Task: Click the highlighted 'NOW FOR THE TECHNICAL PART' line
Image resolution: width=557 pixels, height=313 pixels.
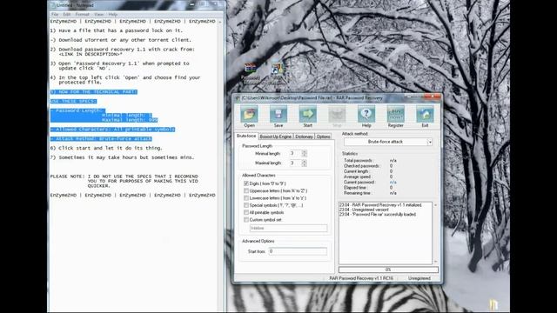Action: pos(94,92)
